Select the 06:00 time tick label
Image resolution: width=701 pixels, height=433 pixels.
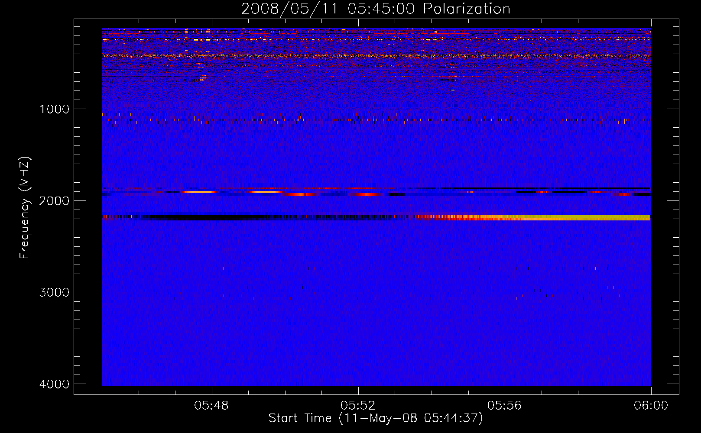click(x=651, y=406)
